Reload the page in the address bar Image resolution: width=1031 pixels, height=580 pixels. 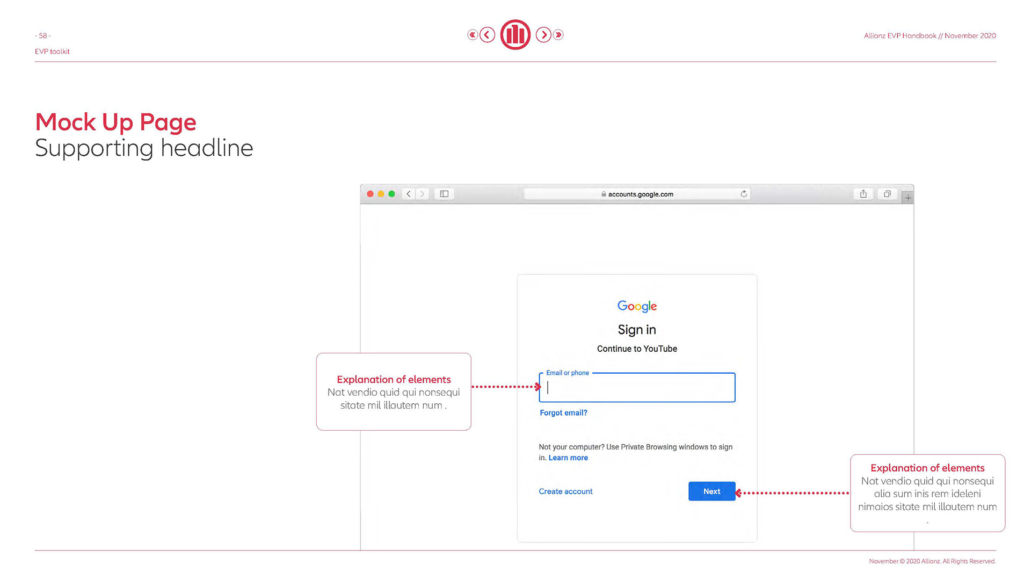coord(744,194)
